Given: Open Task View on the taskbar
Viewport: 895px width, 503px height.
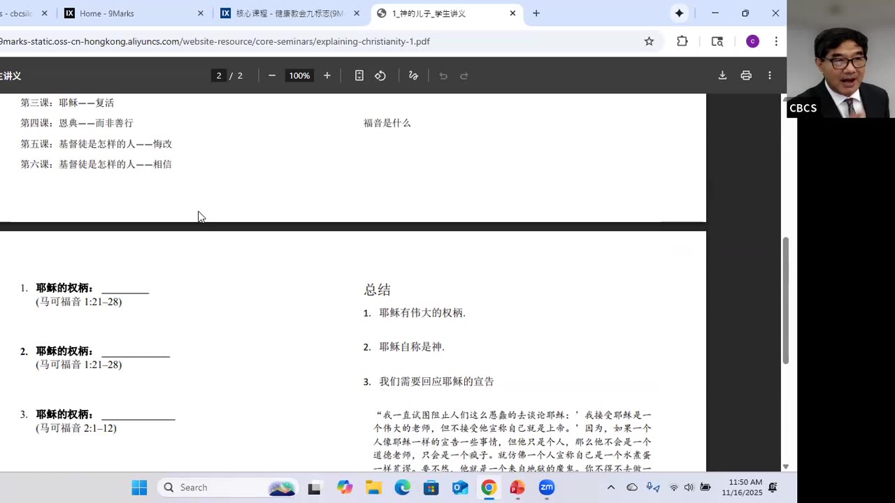Looking at the screenshot, I should click(x=315, y=488).
